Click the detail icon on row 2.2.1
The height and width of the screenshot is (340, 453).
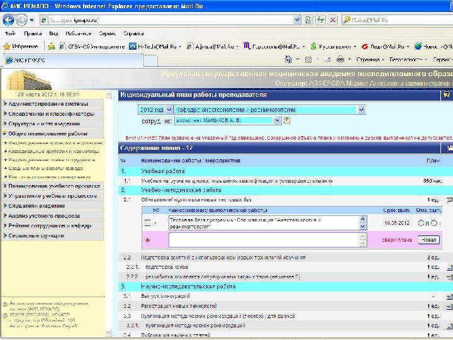[x=449, y=268]
